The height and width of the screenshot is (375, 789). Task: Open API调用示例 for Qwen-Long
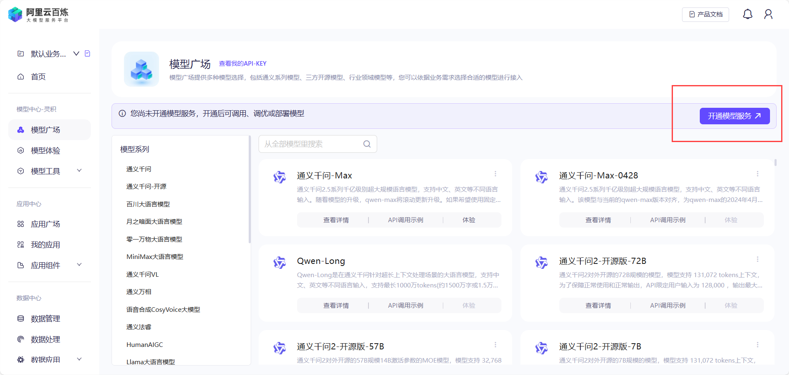click(406, 306)
